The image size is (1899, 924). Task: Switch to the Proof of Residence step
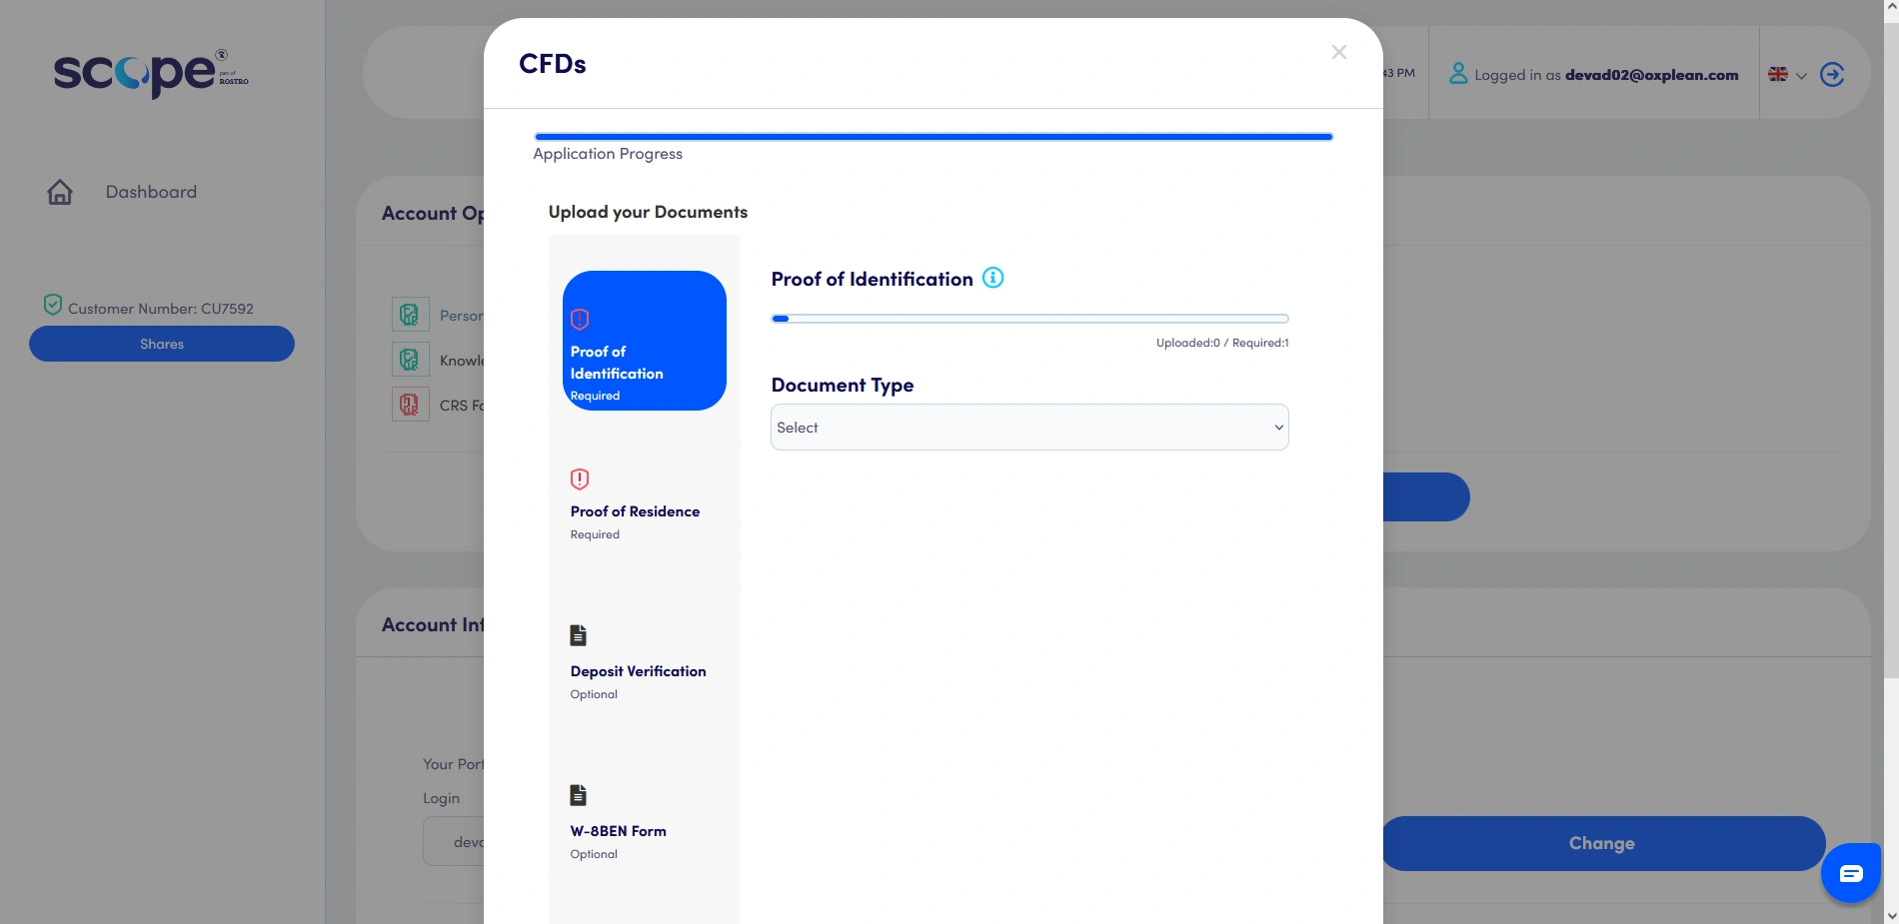tap(636, 510)
